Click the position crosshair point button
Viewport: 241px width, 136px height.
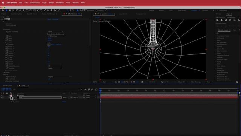click(x=49, y=45)
